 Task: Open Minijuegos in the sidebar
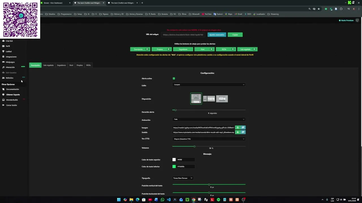click(8, 62)
